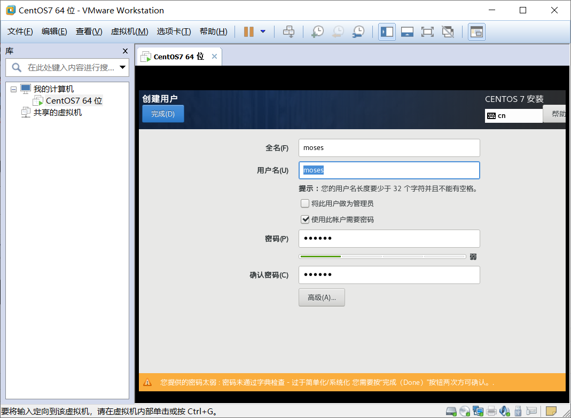Screen dimensions: 571x418
Task: Select 我的计算机 tree item
Action: [53, 89]
